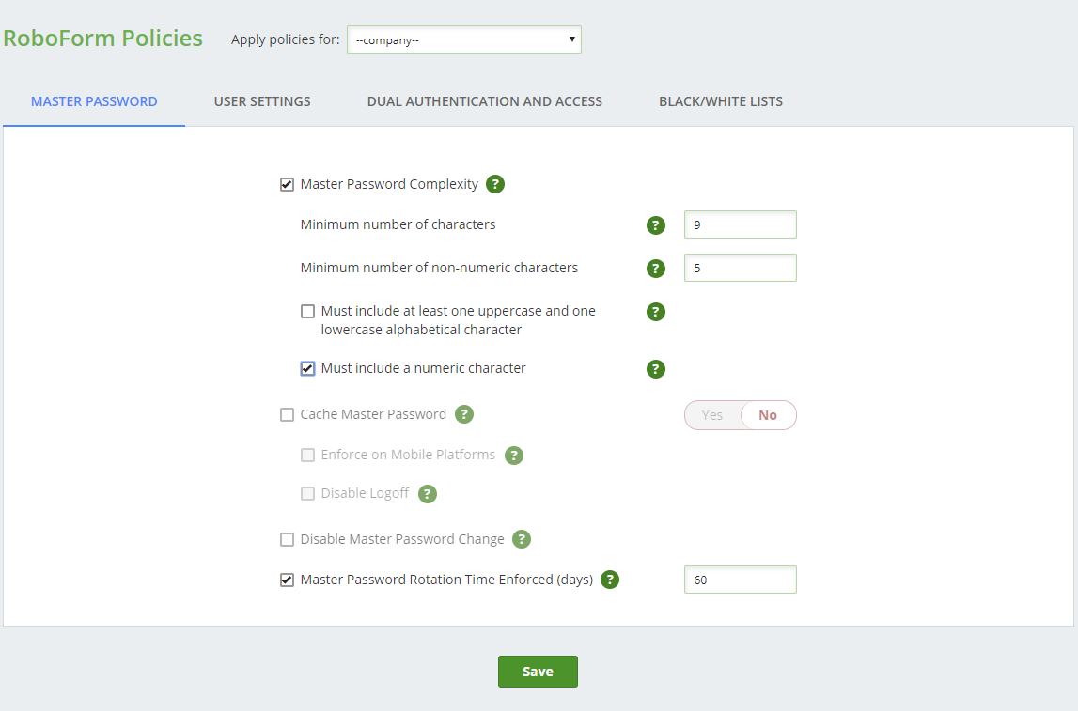Click help icon for minimum non-numeric characters
Screen dimensions: 1078x711
[656, 269]
